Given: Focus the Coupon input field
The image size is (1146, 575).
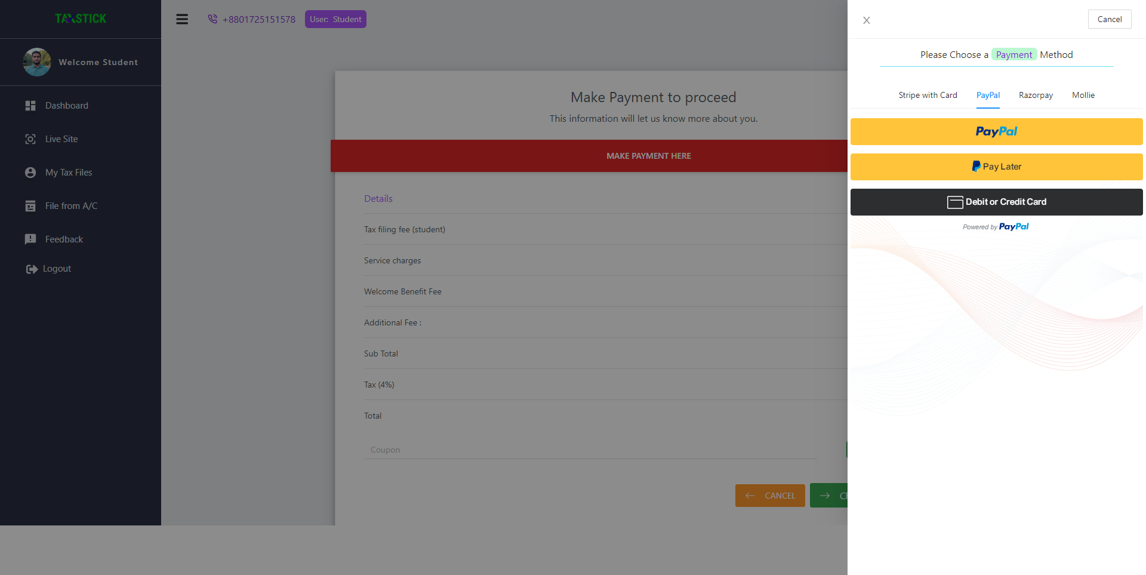Looking at the screenshot, I should (590, 450).
